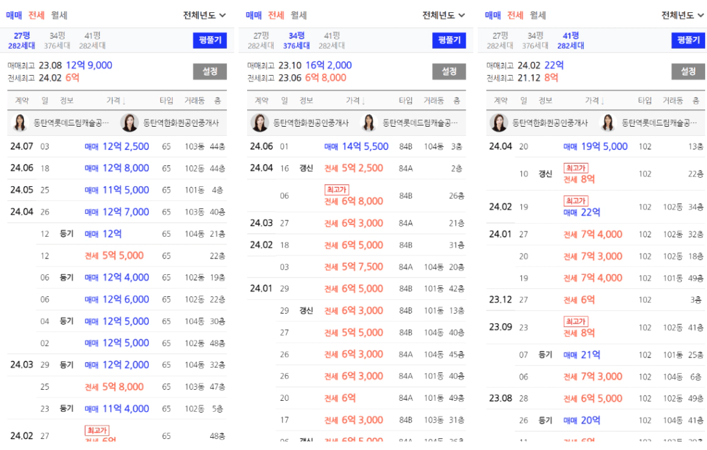The image size is (707, 450).
Task: Click the 동탄역롯데드림캐슬 agent photo in the left panel
Action: (20, 122)
